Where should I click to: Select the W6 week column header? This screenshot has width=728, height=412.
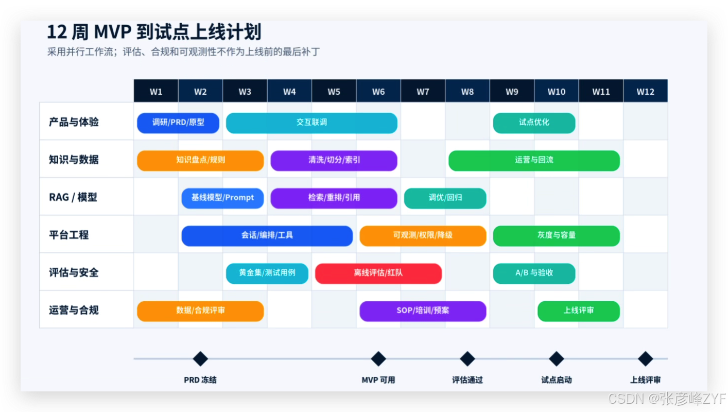click(x=378, y=91)
